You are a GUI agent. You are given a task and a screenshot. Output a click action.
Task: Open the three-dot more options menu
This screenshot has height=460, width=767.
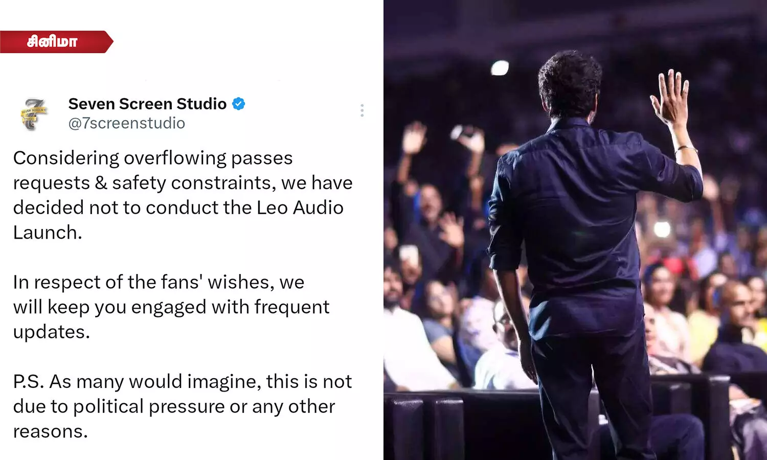tap(362, 110)
